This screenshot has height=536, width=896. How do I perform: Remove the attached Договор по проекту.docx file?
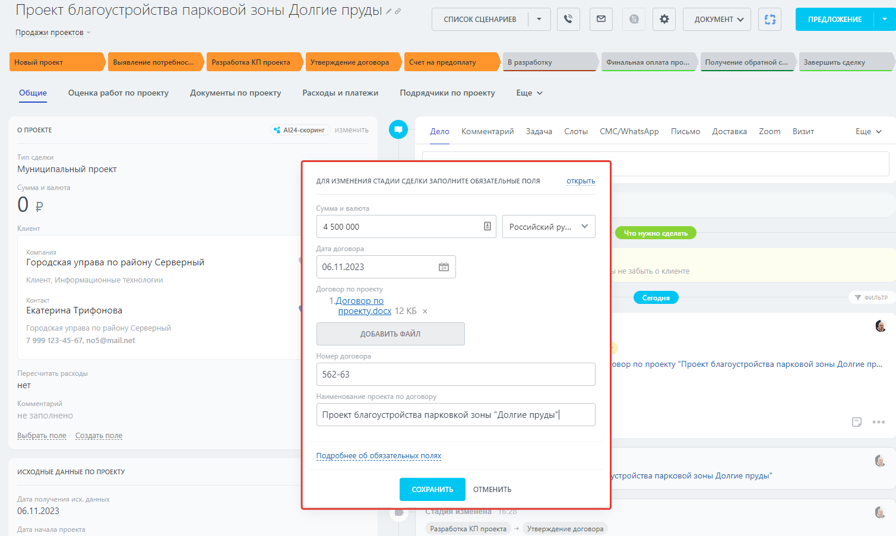425,311
